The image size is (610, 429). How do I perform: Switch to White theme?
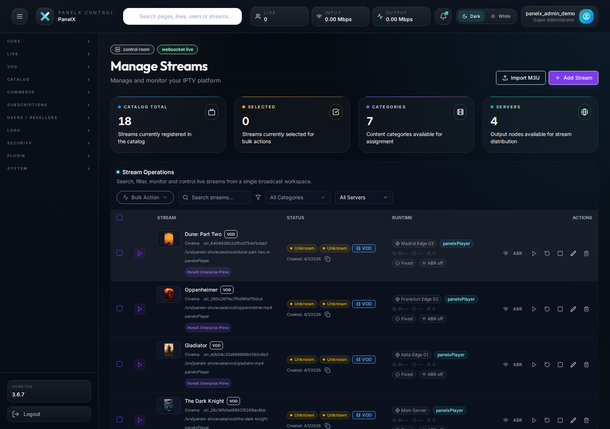coord(501,16)
